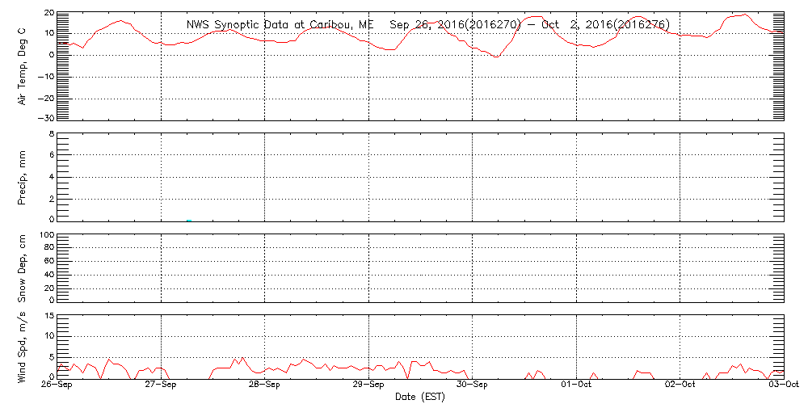Click the "0" tick on the Precip axis
808x404 pixels.
(x=51, y=218)
